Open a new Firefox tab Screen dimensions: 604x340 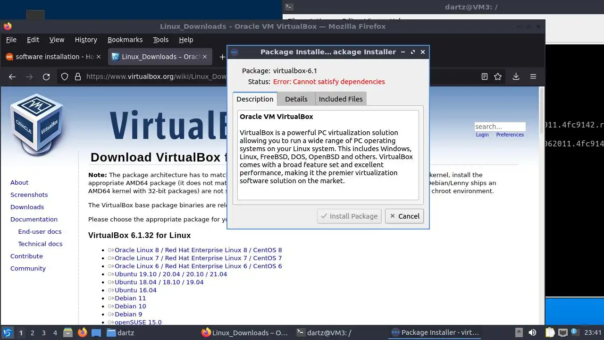coord(222,57)
